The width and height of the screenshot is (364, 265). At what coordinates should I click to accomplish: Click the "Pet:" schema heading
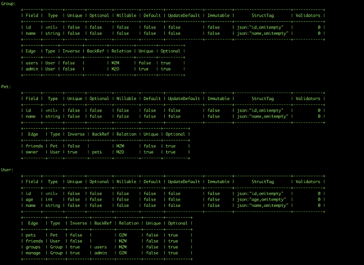click(6, 87)
